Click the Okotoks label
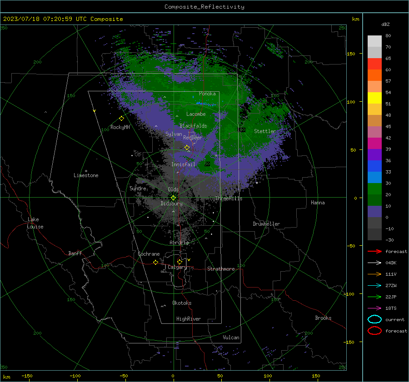This screenshot has height=382, width=409. pos(182,303)
